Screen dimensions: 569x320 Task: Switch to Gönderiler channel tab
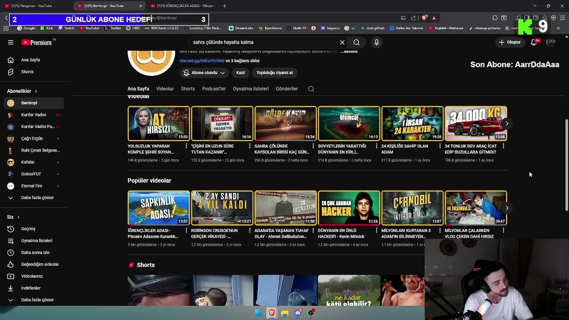[x=287, y=89]
